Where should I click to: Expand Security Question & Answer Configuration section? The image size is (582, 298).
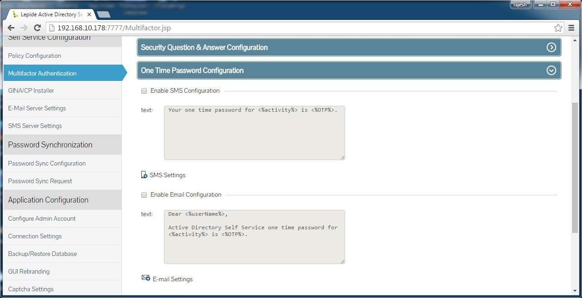551,47
